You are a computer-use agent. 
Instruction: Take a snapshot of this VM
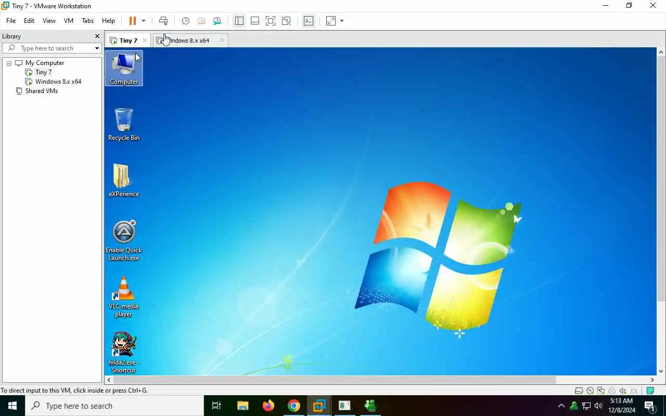point(185,21)
